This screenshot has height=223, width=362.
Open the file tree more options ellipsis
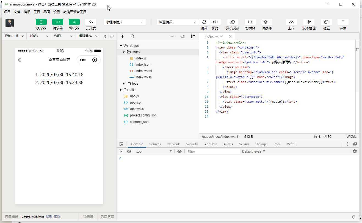[173, 36]
